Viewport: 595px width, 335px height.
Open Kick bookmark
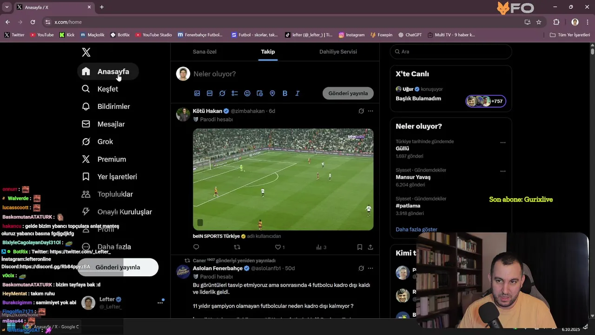pos(67,35)
